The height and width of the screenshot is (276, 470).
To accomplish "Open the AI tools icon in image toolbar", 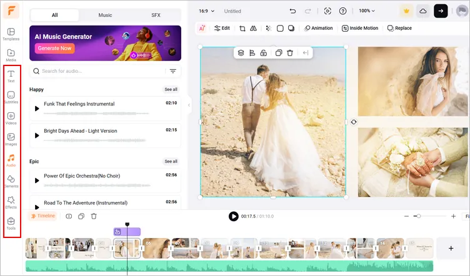I will (x=202, y=28).
